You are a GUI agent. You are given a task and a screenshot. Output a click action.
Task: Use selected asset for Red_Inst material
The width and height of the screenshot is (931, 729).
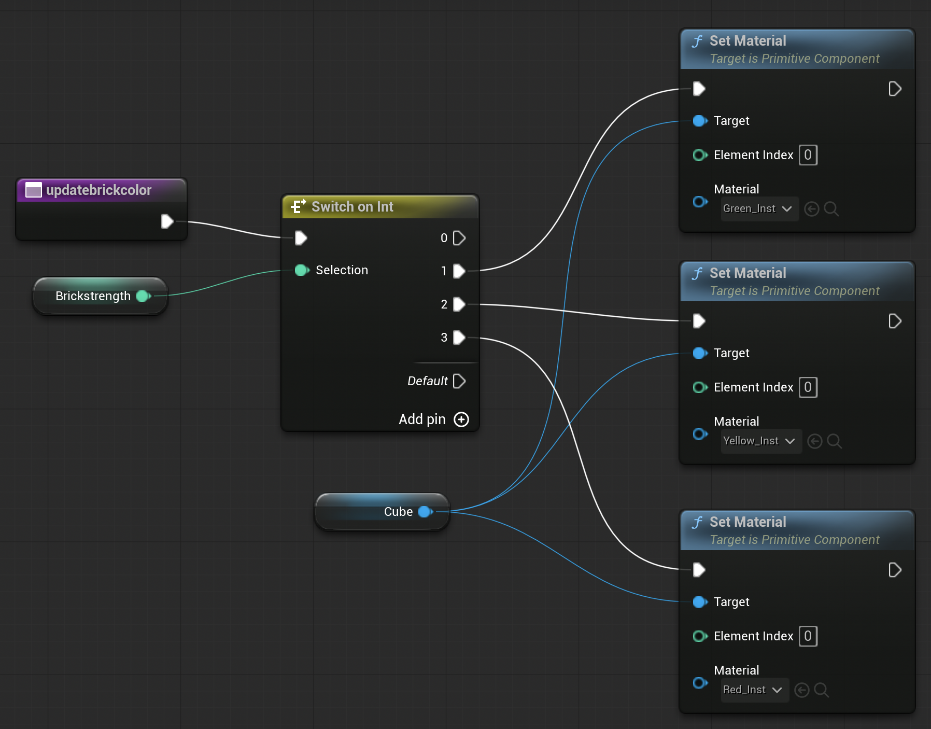(802, 690)
